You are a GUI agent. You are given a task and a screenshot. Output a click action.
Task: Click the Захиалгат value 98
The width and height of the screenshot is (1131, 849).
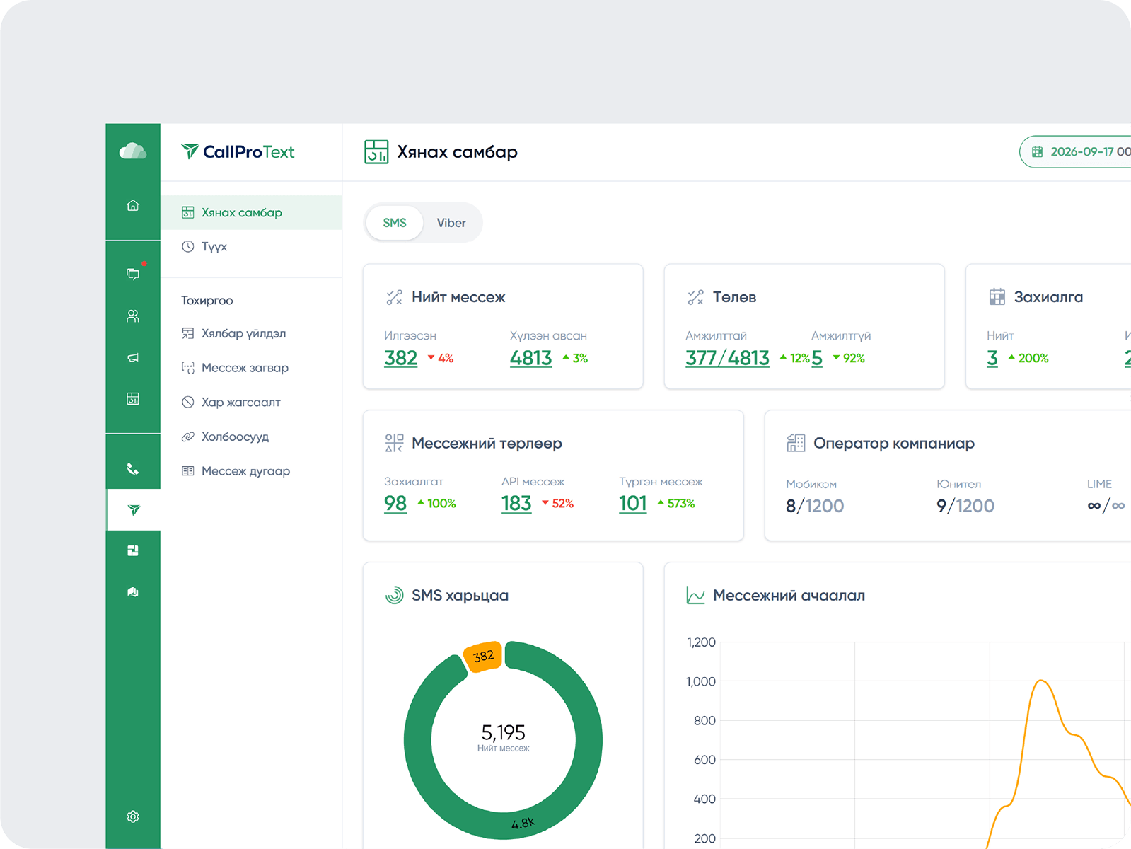click(395, 503)
